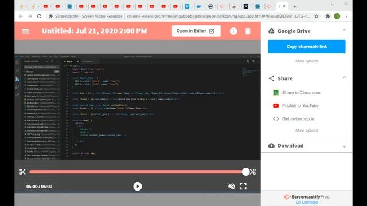Collapse the Share section chevron
The width and height of the screenshot is (367, 206).
click(344, 78)
